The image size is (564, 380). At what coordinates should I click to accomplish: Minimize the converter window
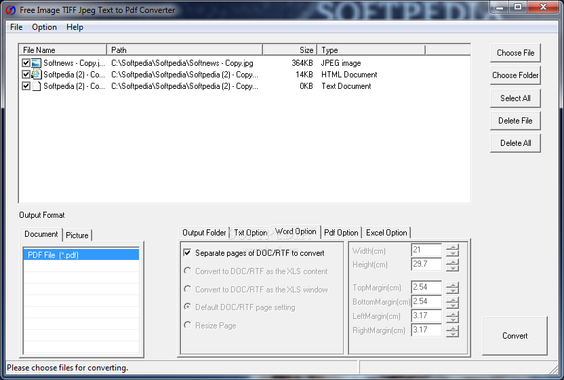coord(499,7)
